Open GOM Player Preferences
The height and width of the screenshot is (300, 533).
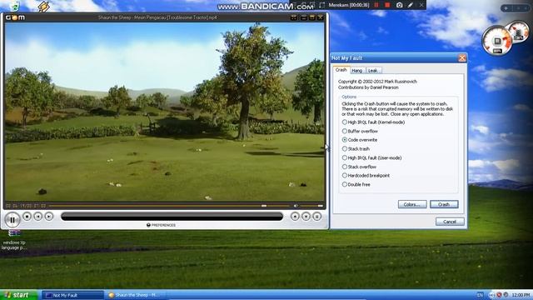point(161,225)
